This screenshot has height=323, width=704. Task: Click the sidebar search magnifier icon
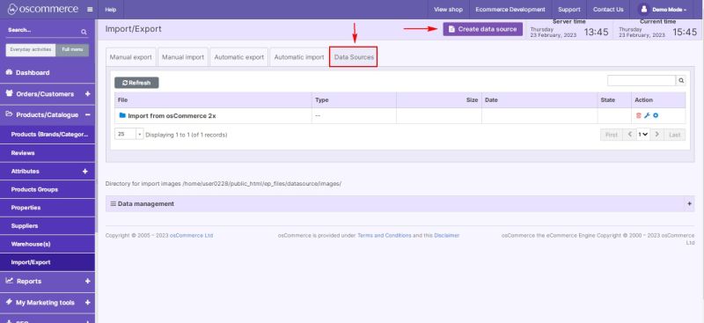point(84,32)
